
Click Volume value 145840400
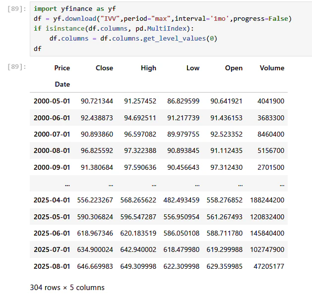click(x=267, y=233)
